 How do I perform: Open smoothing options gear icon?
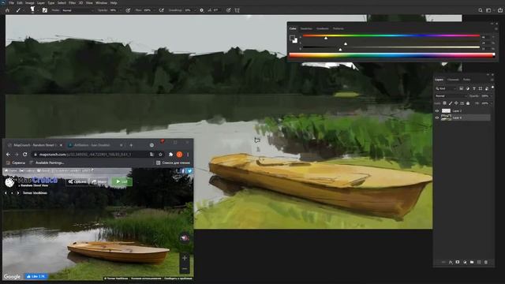coord(202,10)
